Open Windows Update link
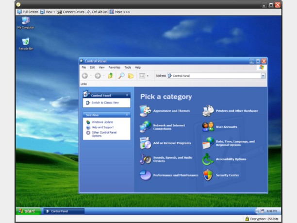Viewport: 297px width, 223px height. click(102, 122)
